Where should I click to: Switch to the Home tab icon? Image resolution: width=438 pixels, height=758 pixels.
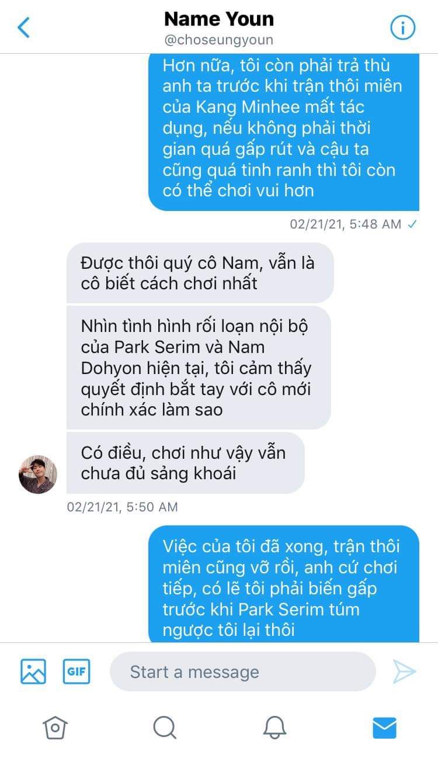[x=55, y=728]
